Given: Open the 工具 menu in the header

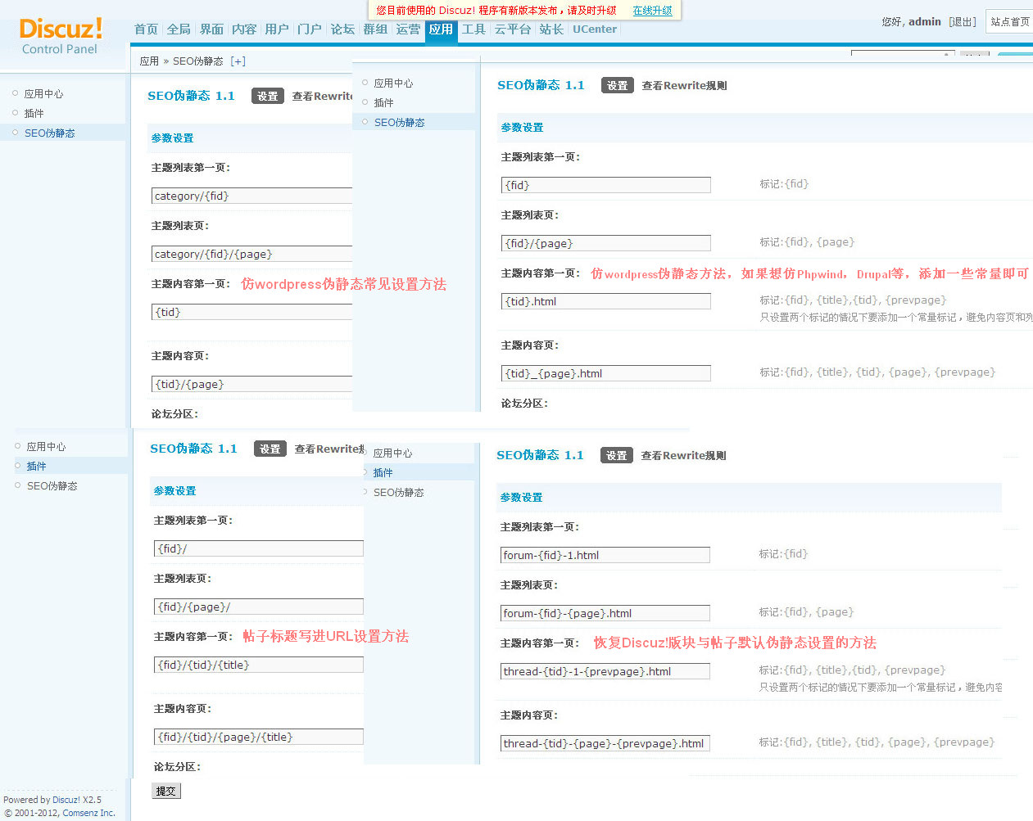Looking at the screenshot, I should pos(473,29).
